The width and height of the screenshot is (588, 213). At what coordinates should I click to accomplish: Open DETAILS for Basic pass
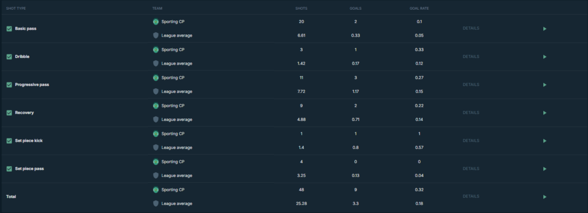[471, 29]
